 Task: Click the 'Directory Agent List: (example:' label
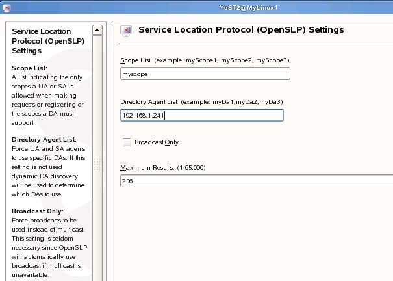point(201,102)
